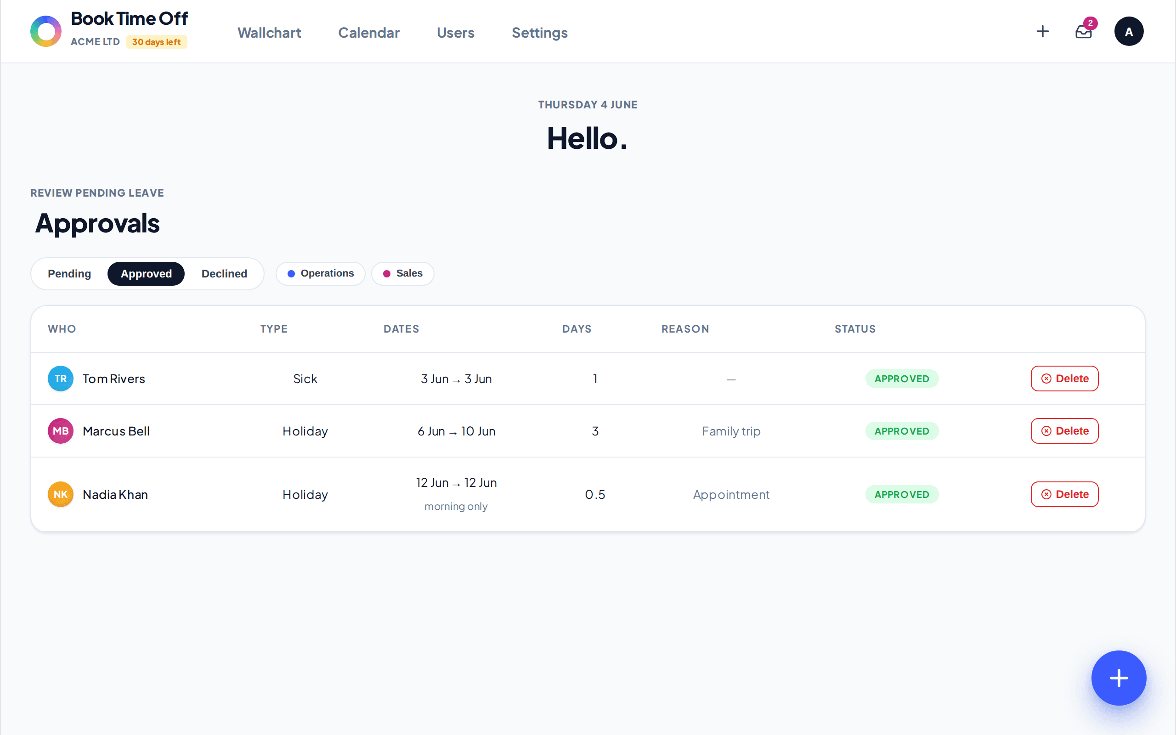Click Nadia Khan's APPROVED status badge
This screenshot has width=1176, height=735.
[902, 494]
